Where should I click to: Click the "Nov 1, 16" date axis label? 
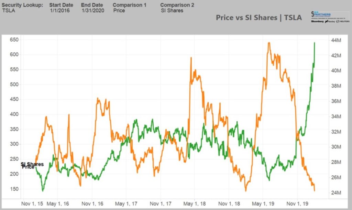click(92, 204)
